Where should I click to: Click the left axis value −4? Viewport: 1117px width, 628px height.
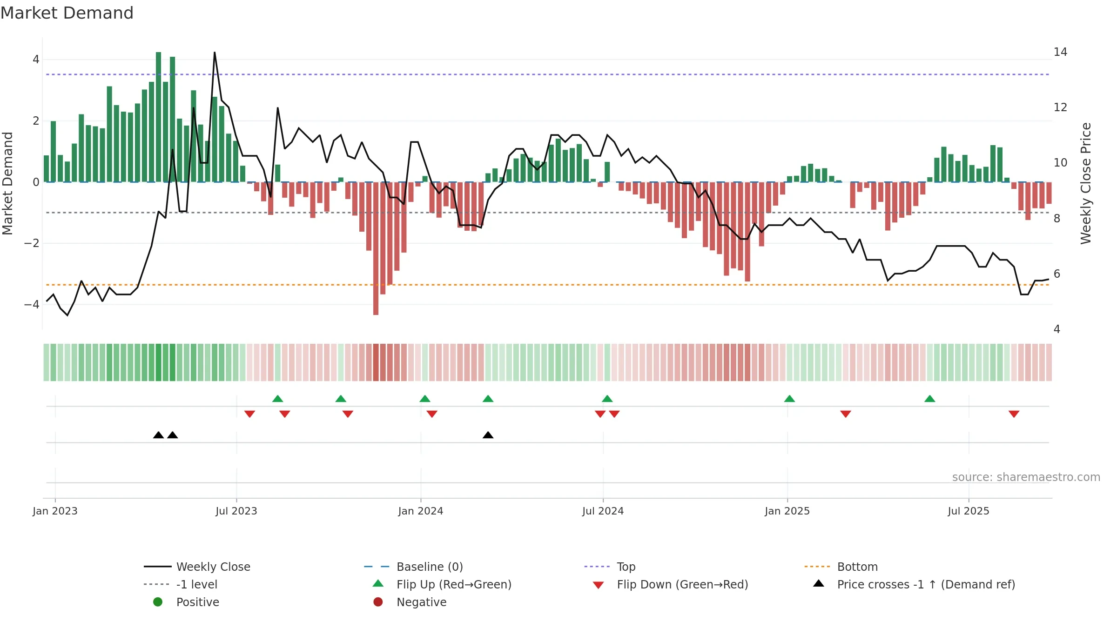click(x=32, y=305)
